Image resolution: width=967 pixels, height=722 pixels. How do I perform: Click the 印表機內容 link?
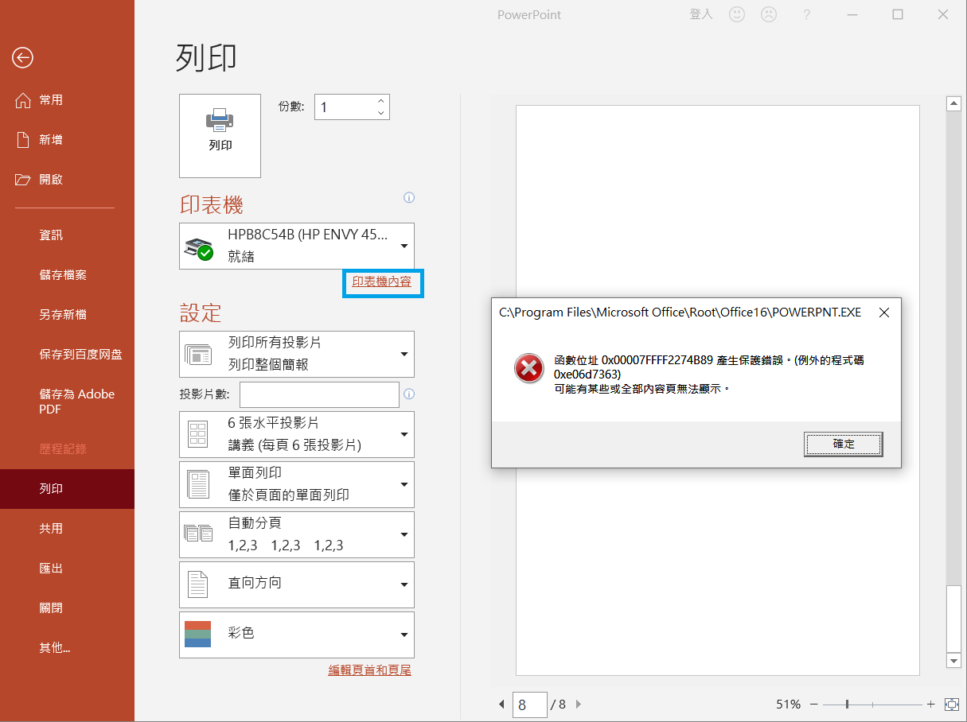pyautogui.click(x=382, y=281)
